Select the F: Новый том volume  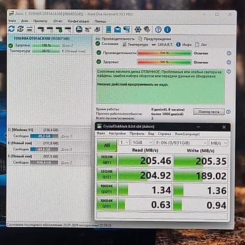click(x=49, y=160)
